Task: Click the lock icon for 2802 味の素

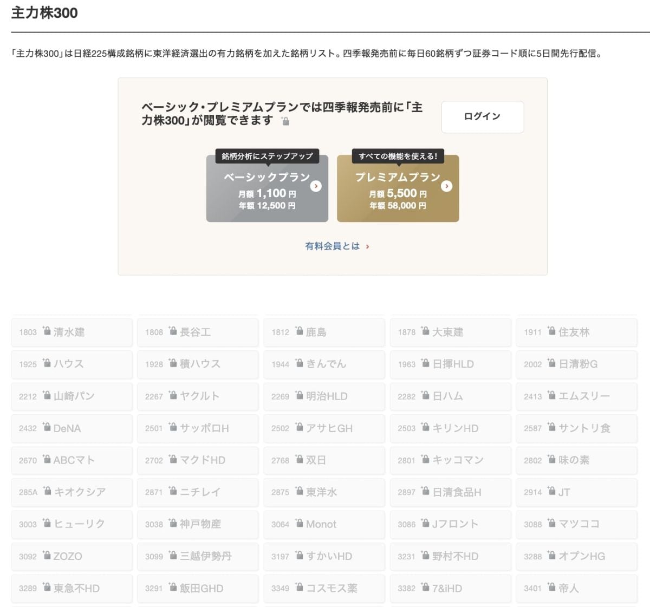Action: click(551, 459)
